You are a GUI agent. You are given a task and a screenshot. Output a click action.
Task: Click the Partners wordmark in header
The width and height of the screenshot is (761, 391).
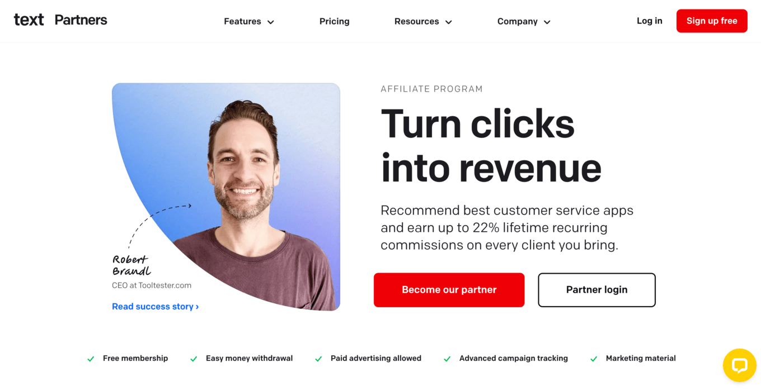[81, 20]
